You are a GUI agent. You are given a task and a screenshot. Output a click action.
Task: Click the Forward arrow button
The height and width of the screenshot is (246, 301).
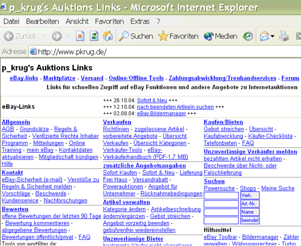pos(57,36)
